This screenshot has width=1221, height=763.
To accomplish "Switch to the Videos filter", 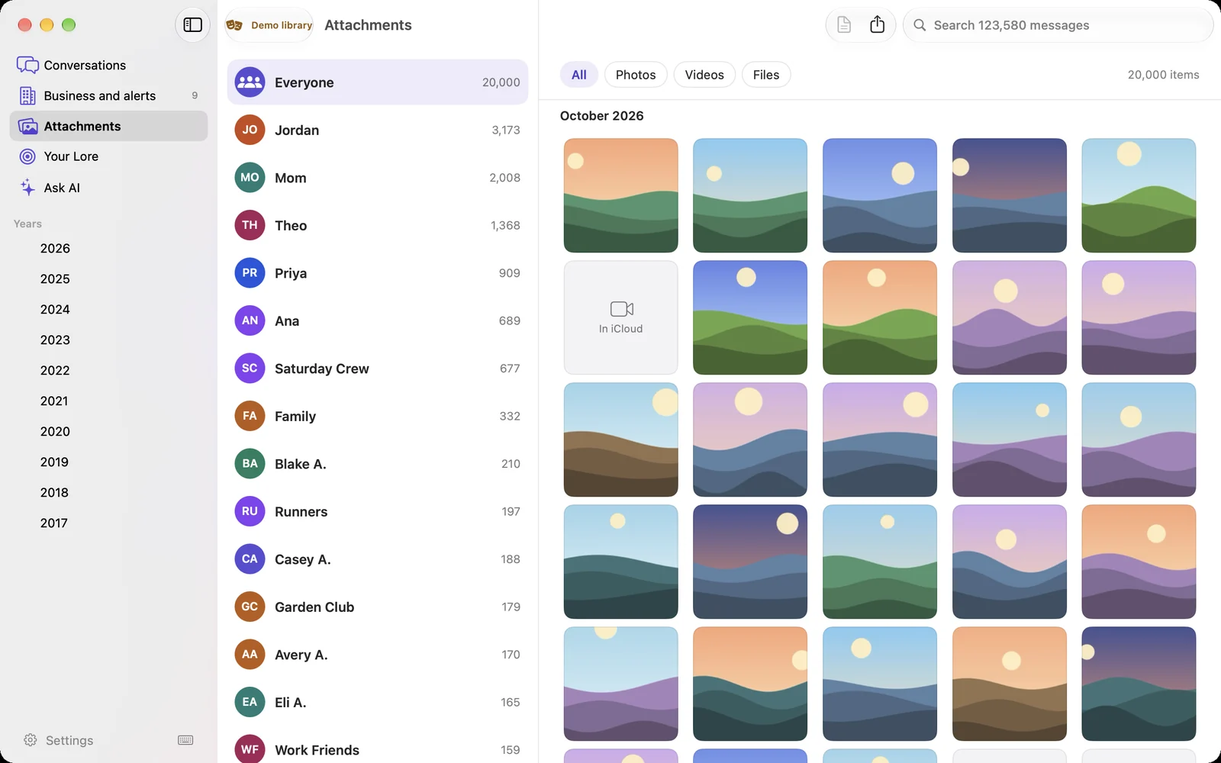I will (x=704, y=75).
